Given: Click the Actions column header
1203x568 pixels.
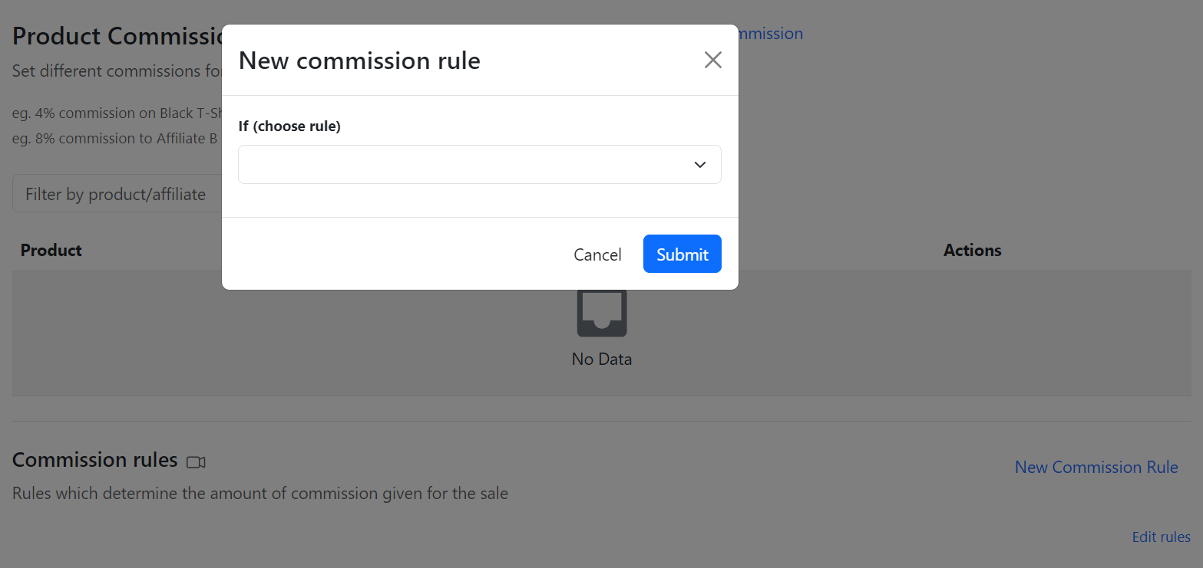Looking at the screenshot, I should coord(972,251).
